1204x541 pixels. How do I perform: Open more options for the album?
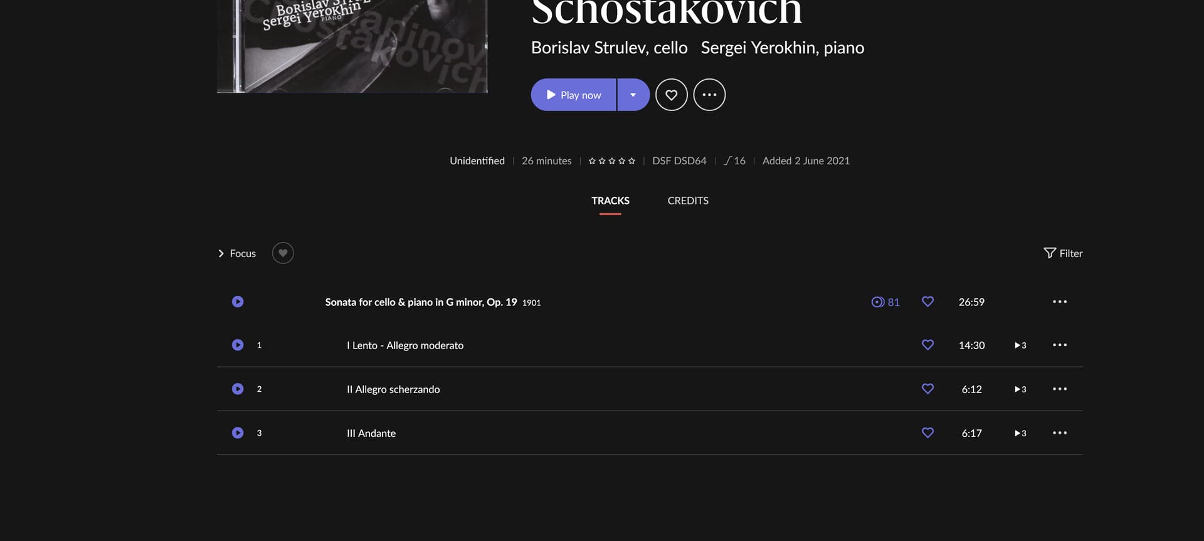709,95
